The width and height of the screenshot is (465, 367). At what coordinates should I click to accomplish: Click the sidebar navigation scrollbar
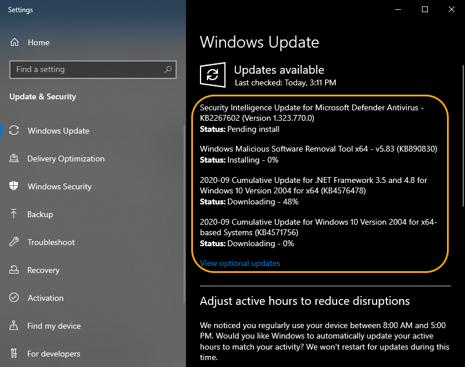pos(184,214)
